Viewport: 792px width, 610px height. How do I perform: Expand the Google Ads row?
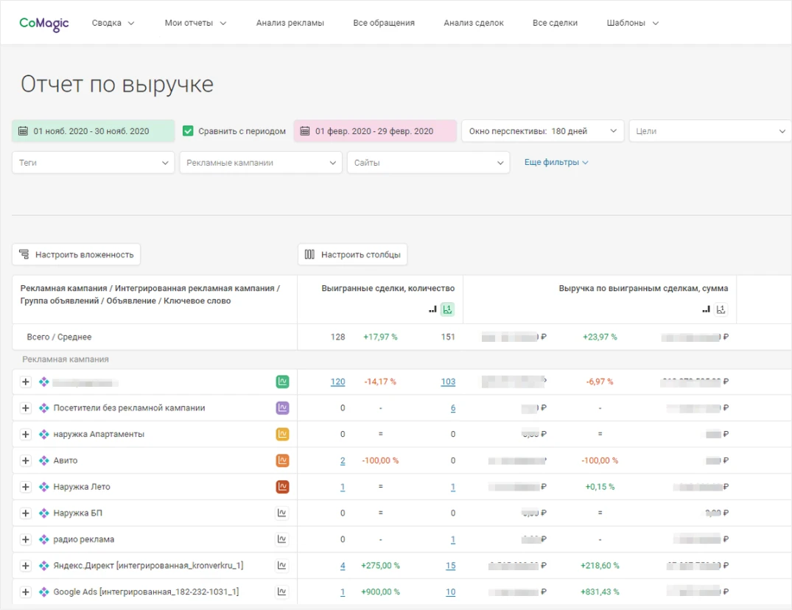25,592
